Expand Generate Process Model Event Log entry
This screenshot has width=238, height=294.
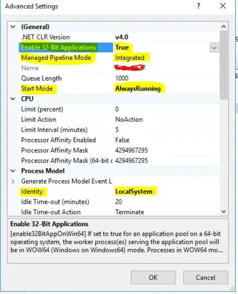(13, 181)
